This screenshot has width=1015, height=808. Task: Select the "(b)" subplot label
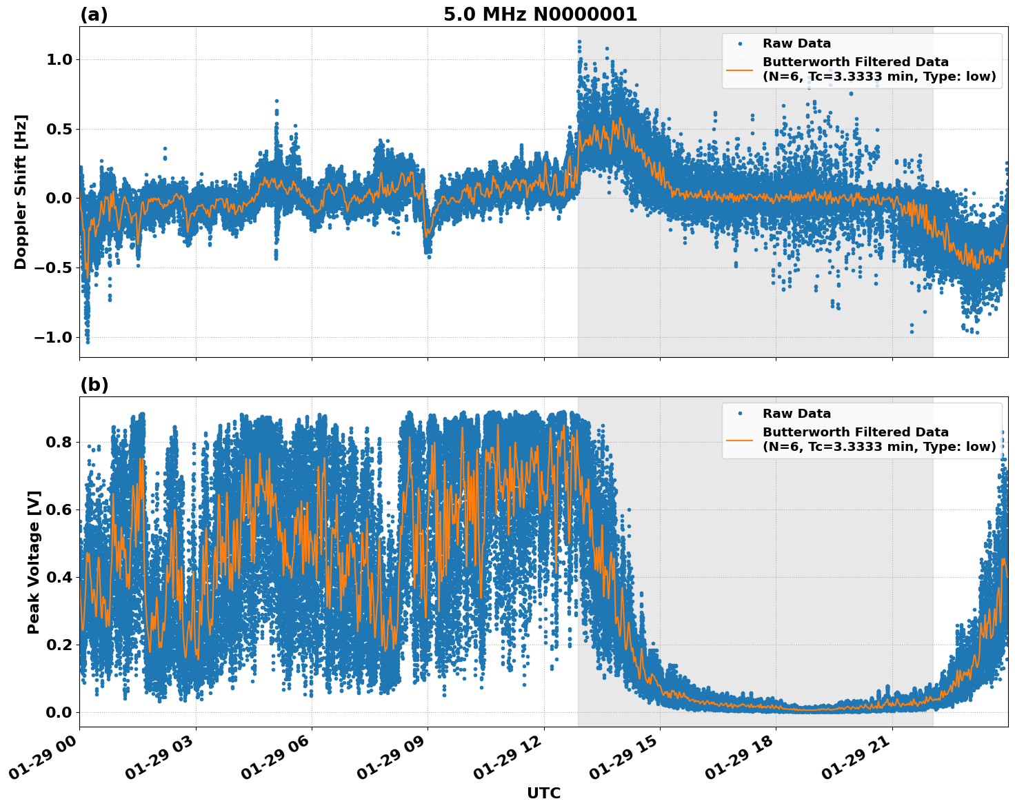tap(94, 384)
